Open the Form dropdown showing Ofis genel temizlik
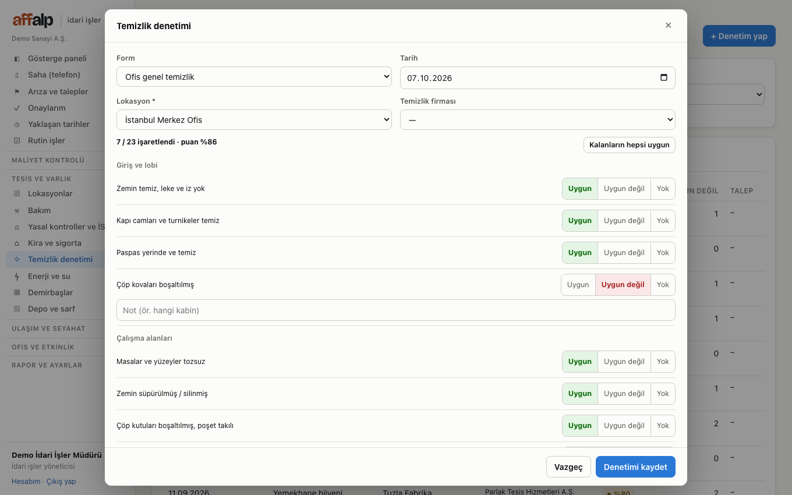Screen dimensions: 792x495 [254, 77]
